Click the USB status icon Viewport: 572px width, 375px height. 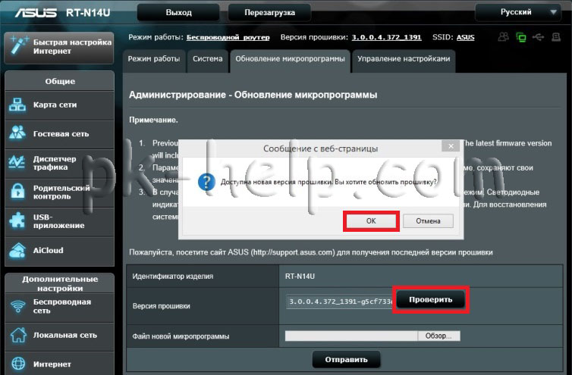point(538,37)
